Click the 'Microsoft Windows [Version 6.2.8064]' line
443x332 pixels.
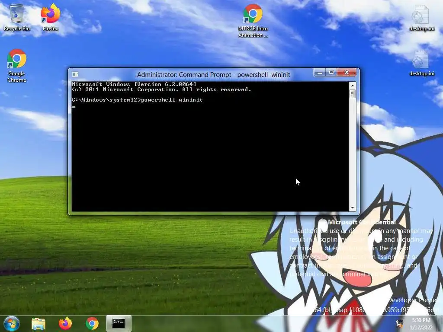134,84
